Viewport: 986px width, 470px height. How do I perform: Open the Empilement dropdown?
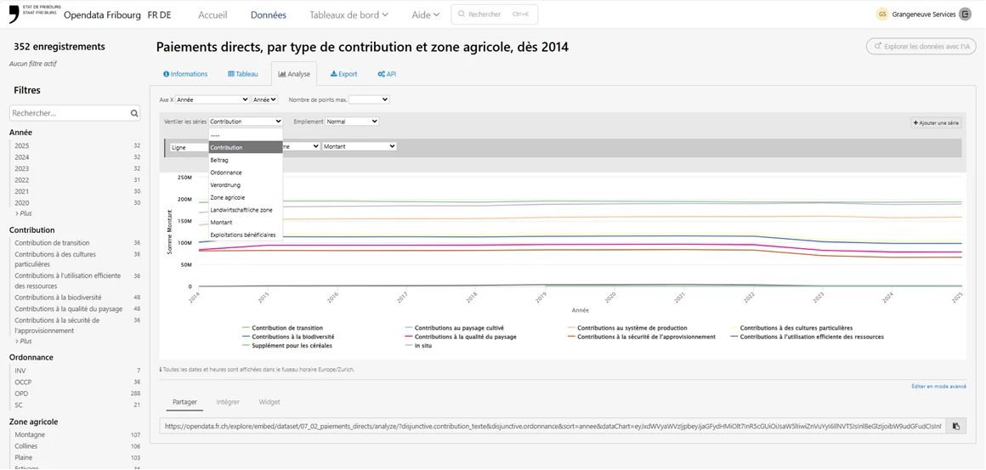[351, 122]
